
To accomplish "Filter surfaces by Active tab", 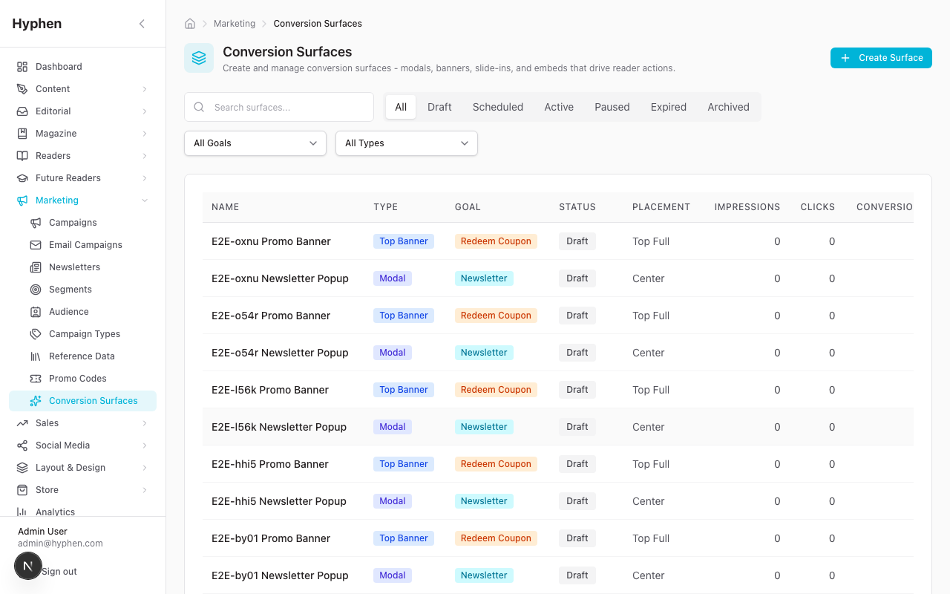I will click(558, 107).
